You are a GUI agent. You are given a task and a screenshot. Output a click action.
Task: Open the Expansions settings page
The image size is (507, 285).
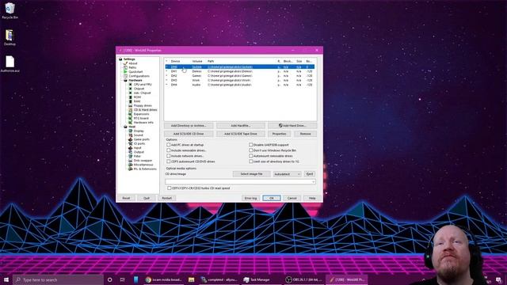point(141,114)
